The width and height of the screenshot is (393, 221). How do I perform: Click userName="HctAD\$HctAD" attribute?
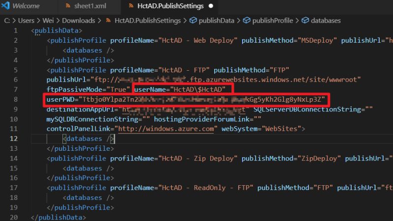[180, 89]
